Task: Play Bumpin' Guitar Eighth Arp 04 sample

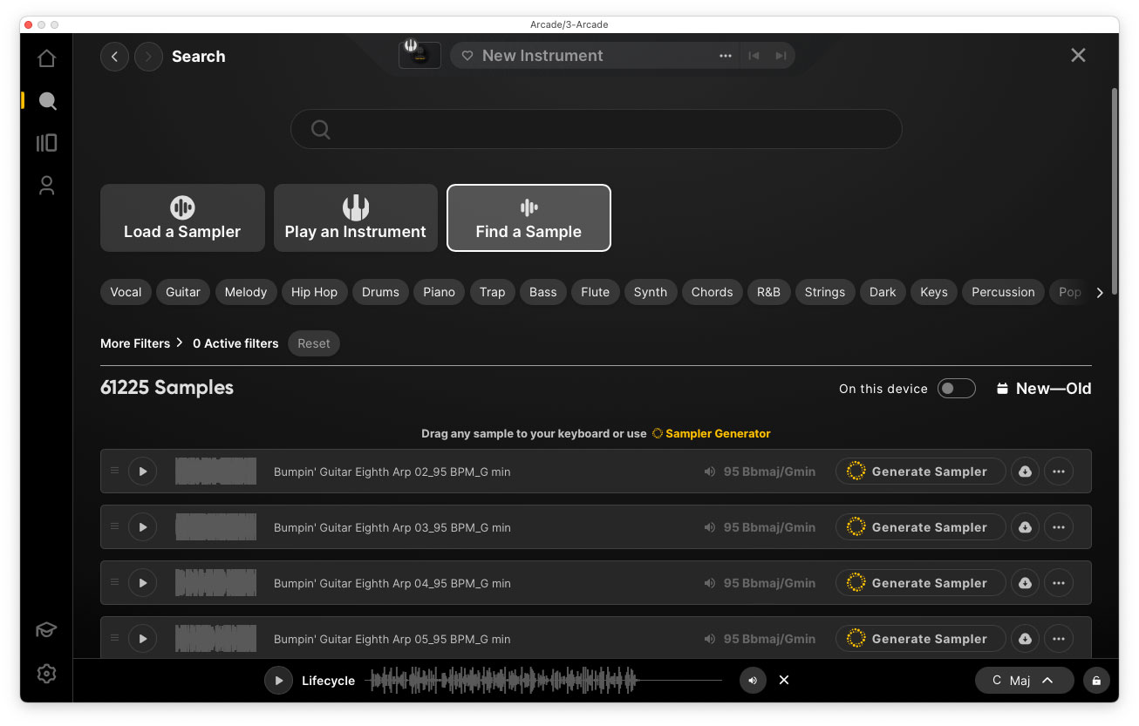Action: tap(142, 583)
